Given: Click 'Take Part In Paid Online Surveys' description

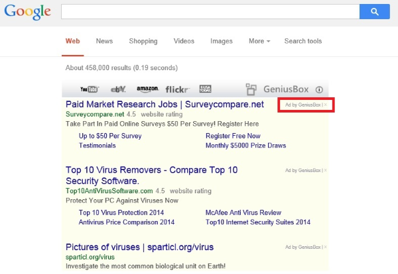Looking at the screenshot, I should coord(163,124).
